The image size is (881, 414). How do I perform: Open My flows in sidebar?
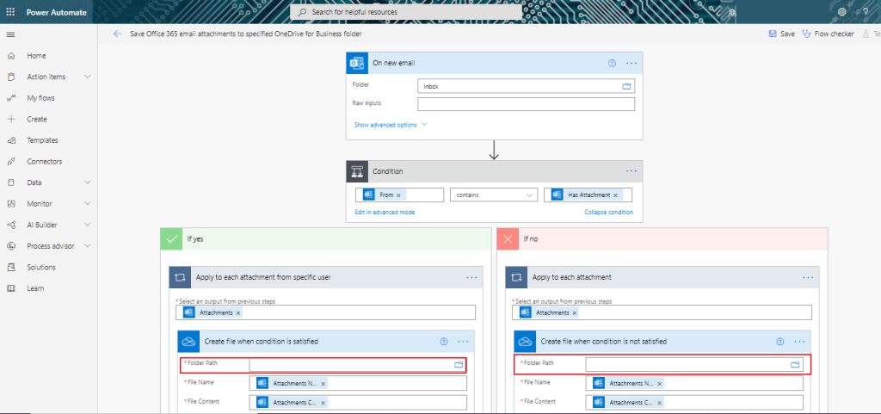40,98
